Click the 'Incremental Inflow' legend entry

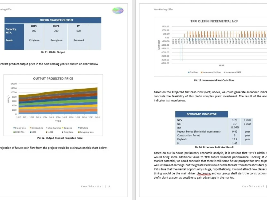(x=211, y=72)
